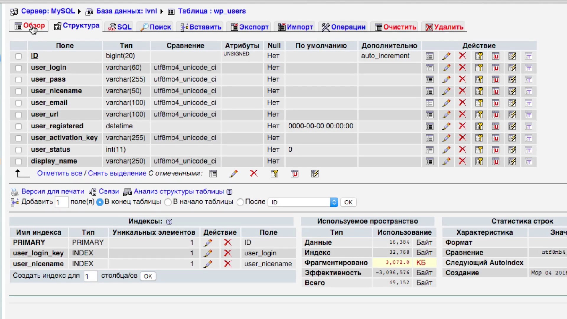
Task: Click unique icon for checked fields
Action: click(294, 174)
